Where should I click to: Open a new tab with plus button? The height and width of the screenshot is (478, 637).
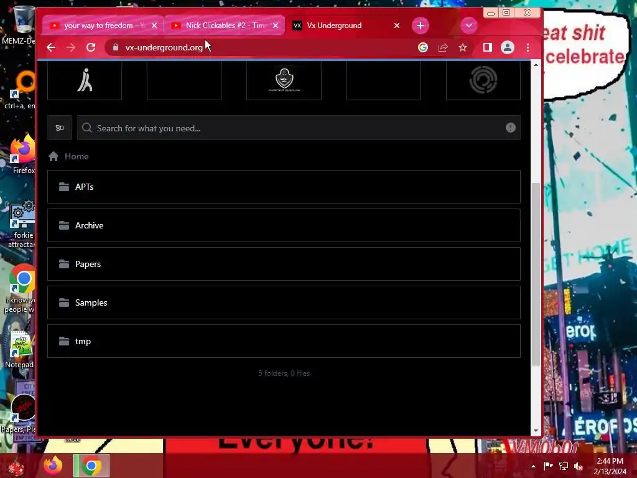(x=421, y=26)
